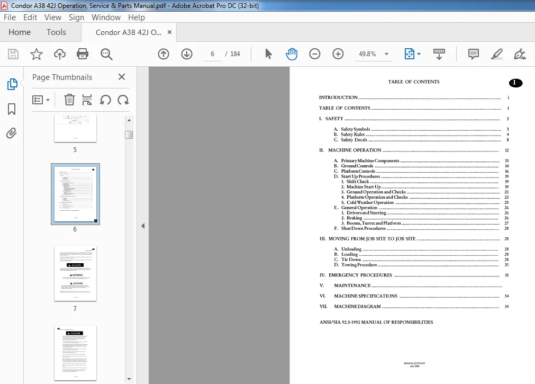535x384 pixels.
Task: Go to previous page arrow
Action: (164, 54)
